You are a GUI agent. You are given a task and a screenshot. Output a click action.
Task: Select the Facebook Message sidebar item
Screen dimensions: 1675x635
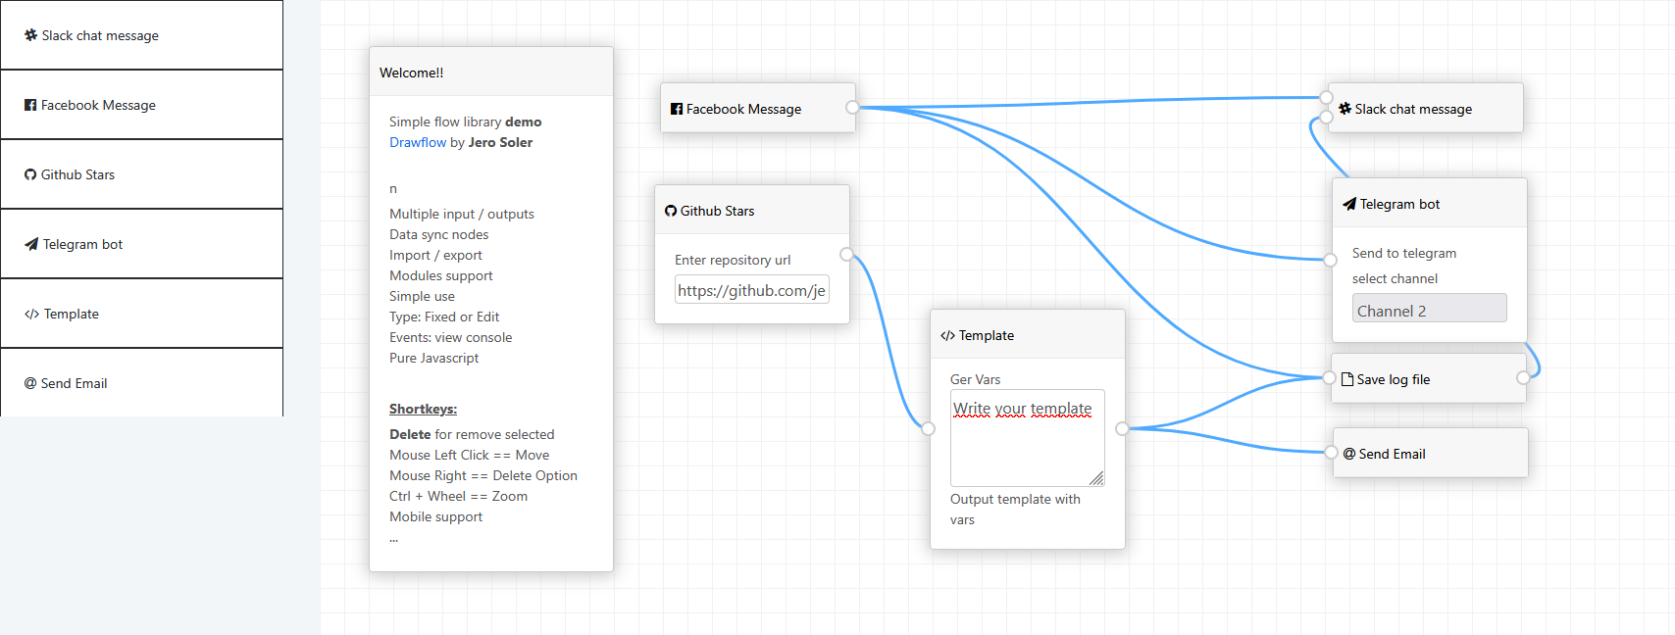click(141, 105)
